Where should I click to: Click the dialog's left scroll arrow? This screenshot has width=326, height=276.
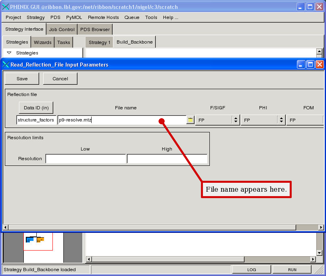pos(5,227)
